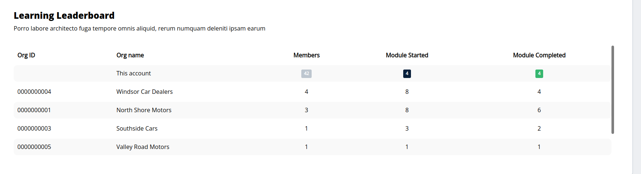The width and height of the screenshot is (641, 174).
Task: Click Org ID 0000000005
Action: click(34, 147)
